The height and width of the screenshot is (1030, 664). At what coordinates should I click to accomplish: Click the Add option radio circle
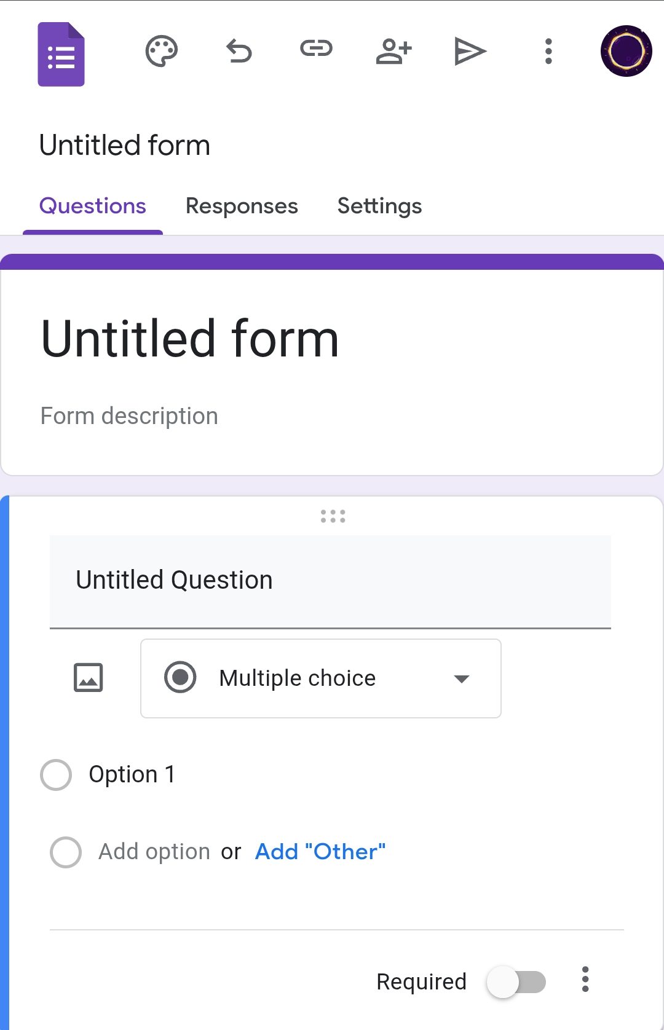pos(66,852)
